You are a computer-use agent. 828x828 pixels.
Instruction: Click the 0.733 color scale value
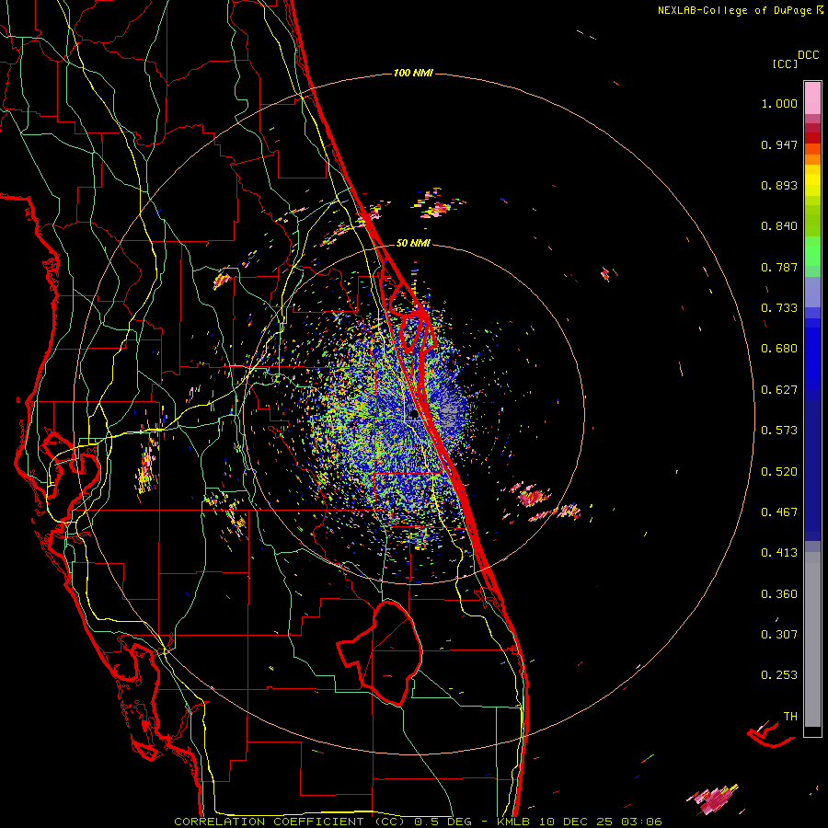779,308
